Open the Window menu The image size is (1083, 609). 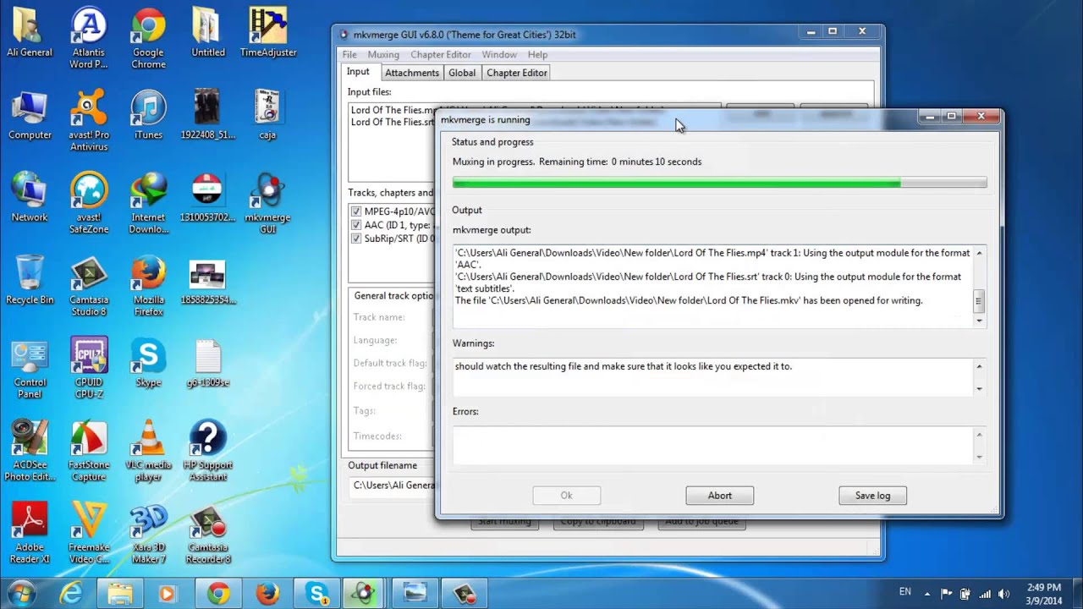pos(499,54)
